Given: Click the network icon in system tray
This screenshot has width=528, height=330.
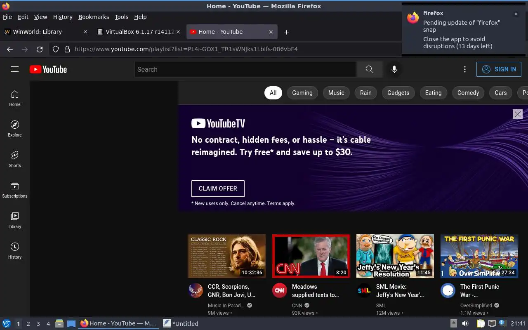Looking at the screenshot, I should coord(492,323).
